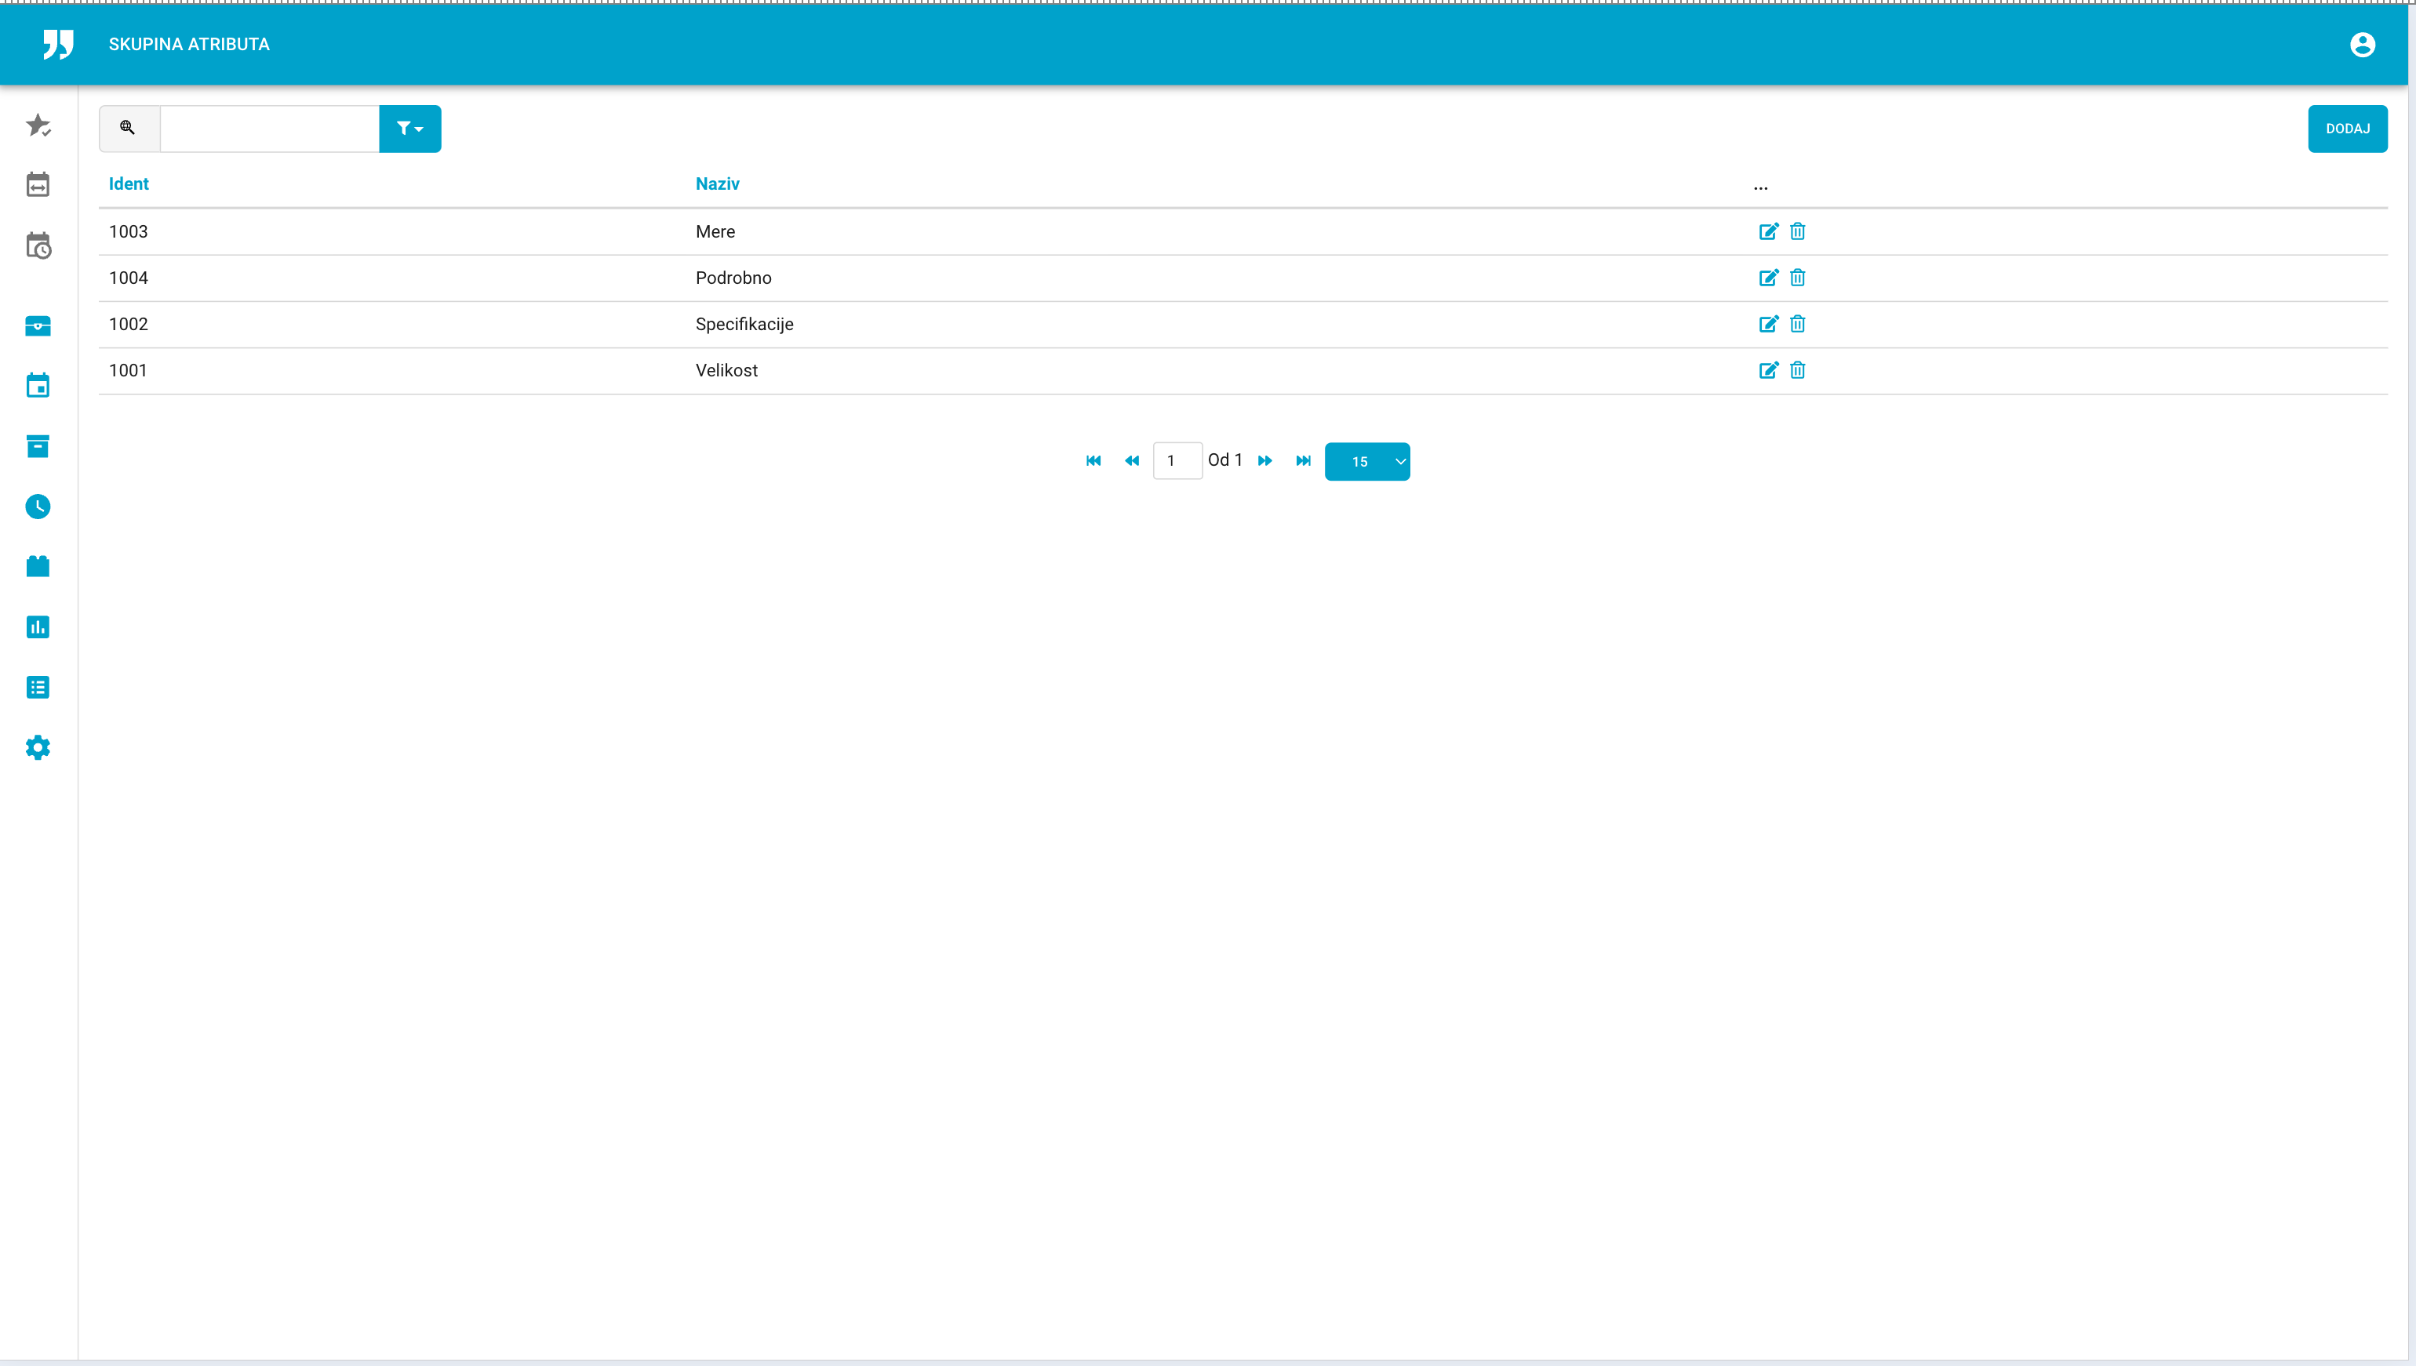Edit the Mere row
The height and width of the screenshot is (1366, 2416).
(1767, 232)
